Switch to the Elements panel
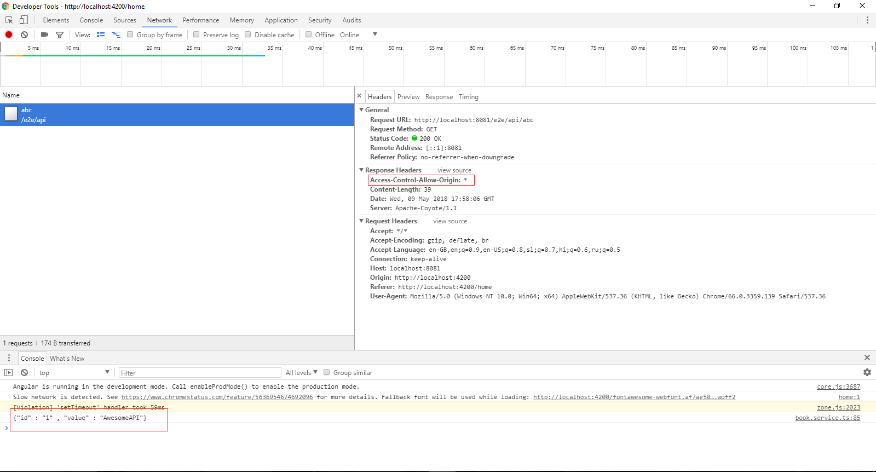Screen dimensions: 876x473 (56, 20)
